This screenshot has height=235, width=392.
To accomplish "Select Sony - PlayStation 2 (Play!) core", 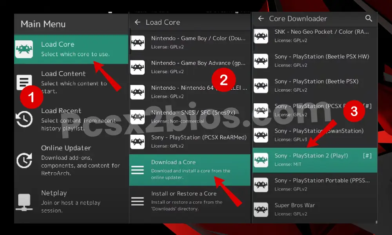I will click(x=314, y=159).
